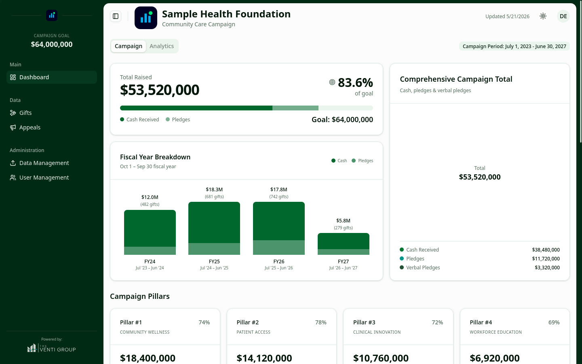Click the Data Management upload icon
The image size is (582, 364).
click(13, 163)
